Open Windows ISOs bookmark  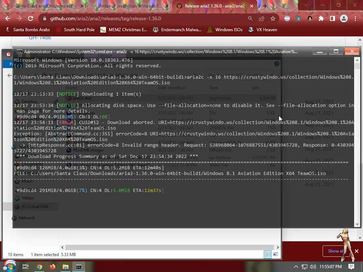[225, 30]
